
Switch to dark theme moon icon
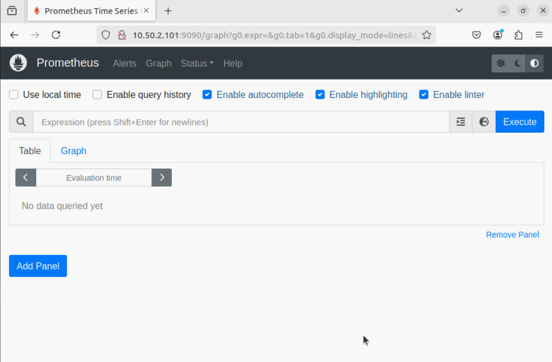click(518, 63)
